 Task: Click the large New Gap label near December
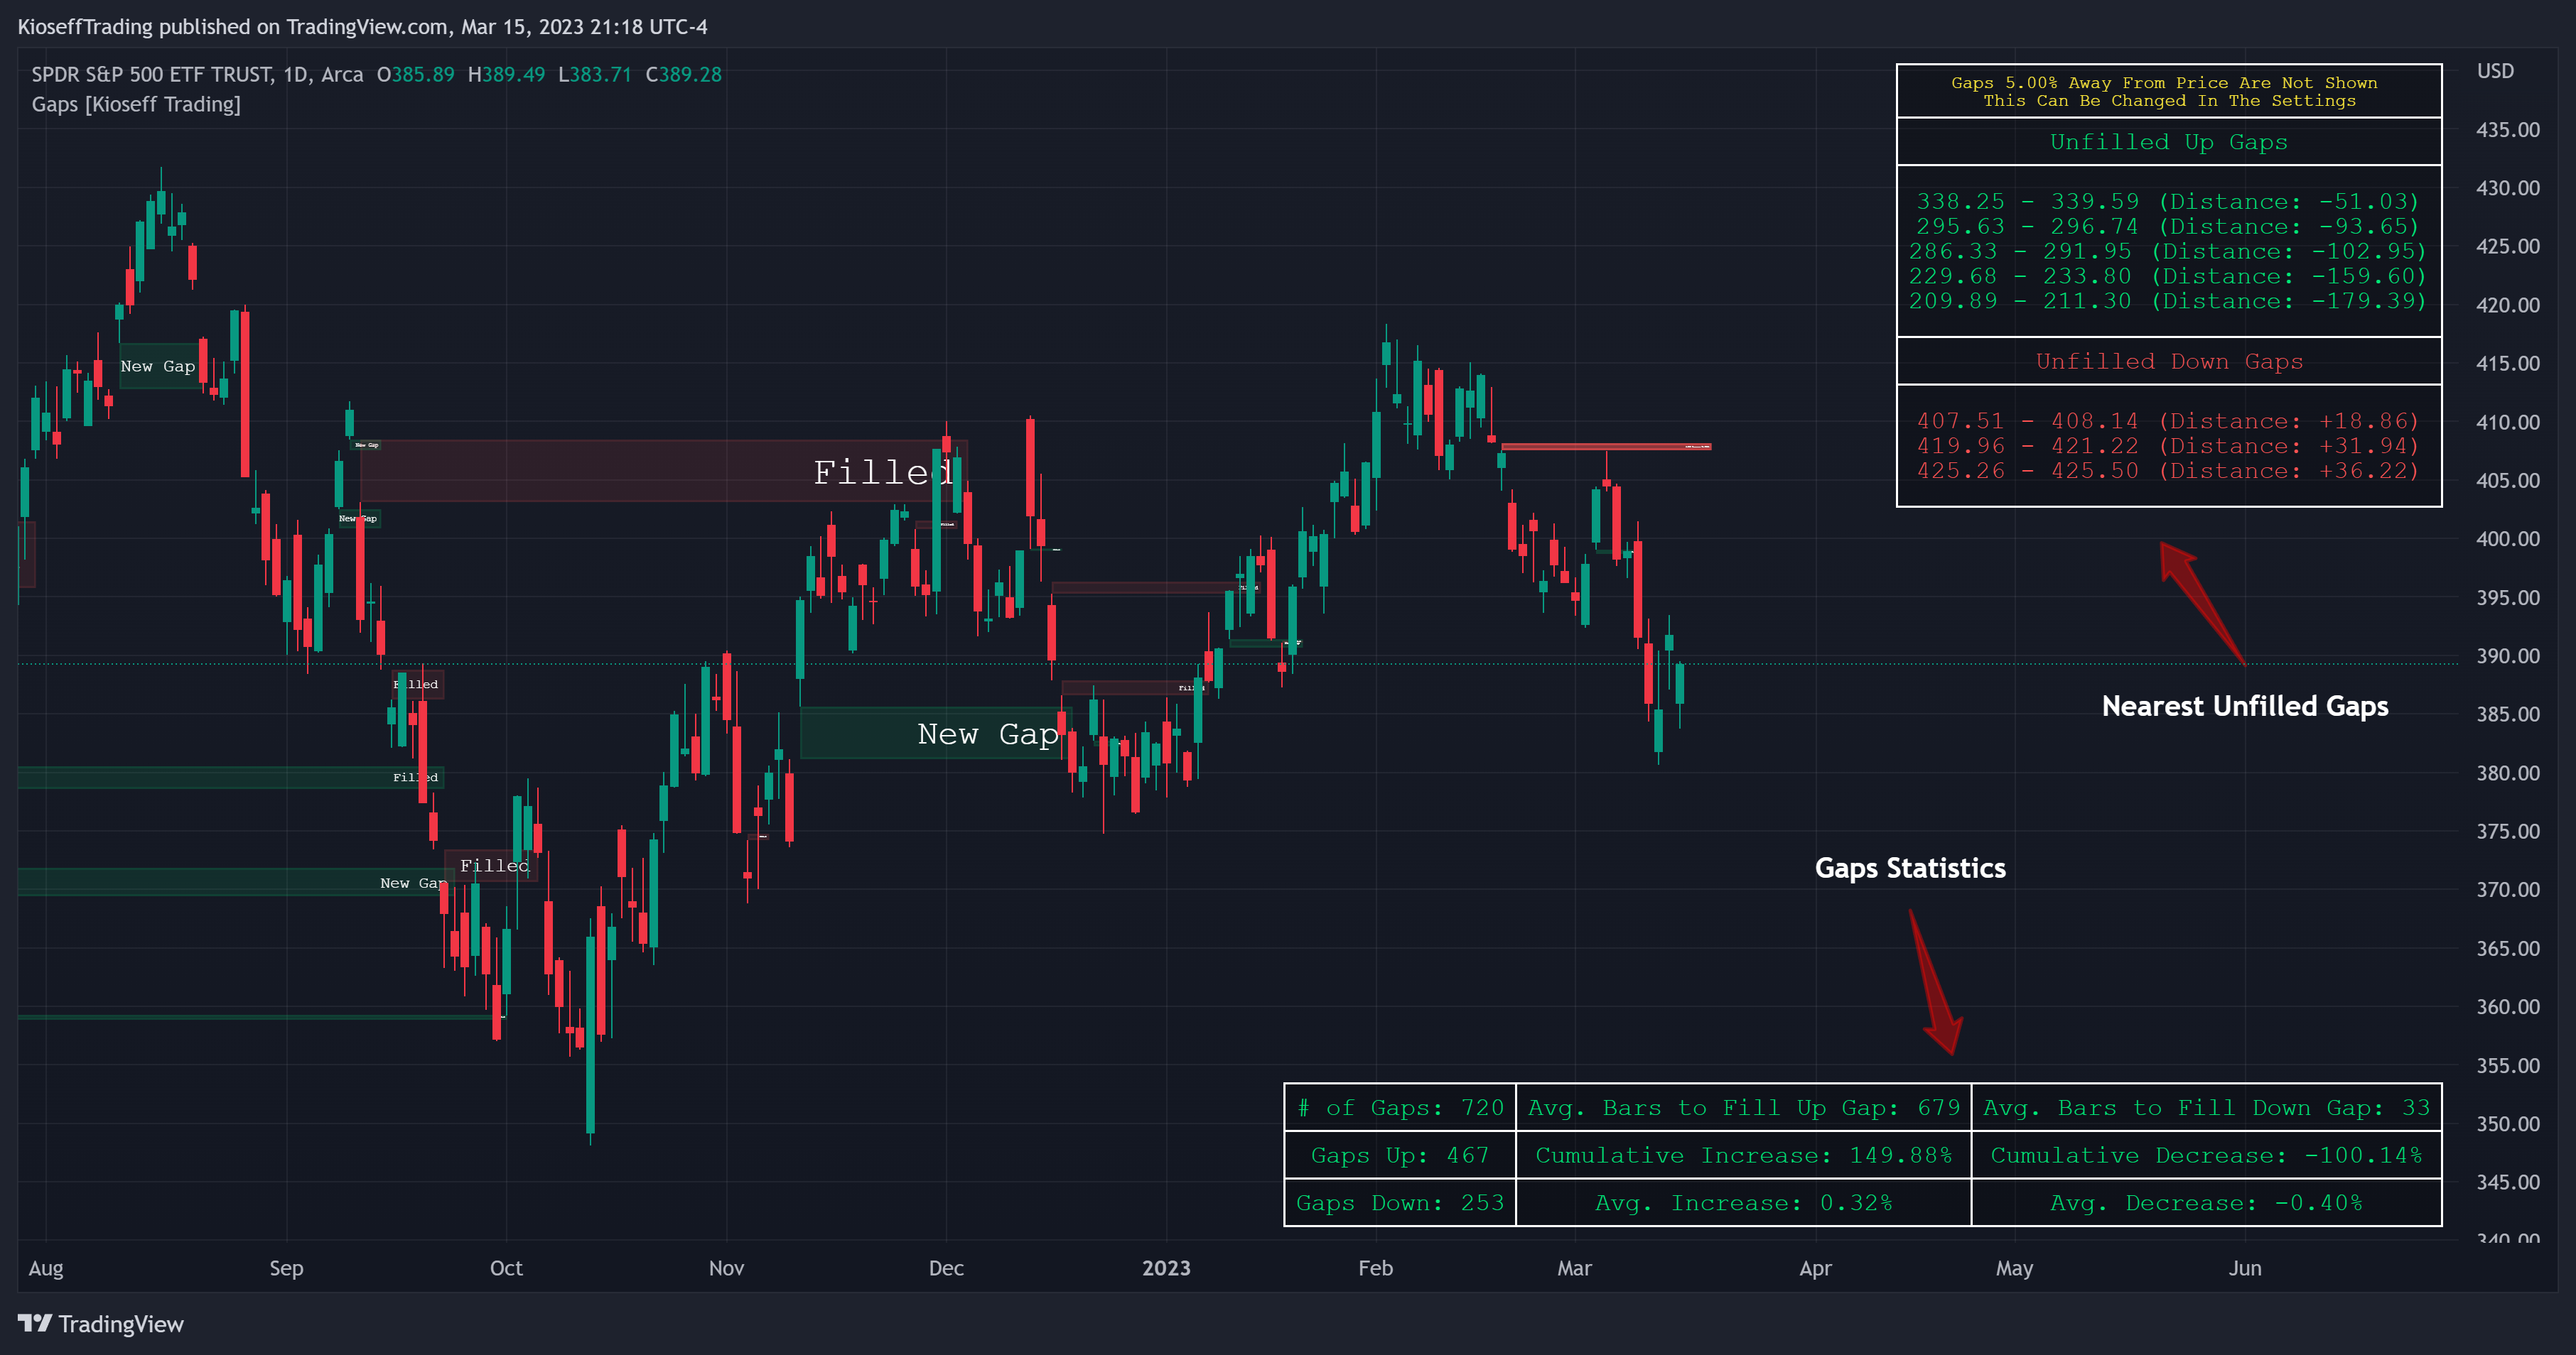pyautogui.click(x=988, y=734)
